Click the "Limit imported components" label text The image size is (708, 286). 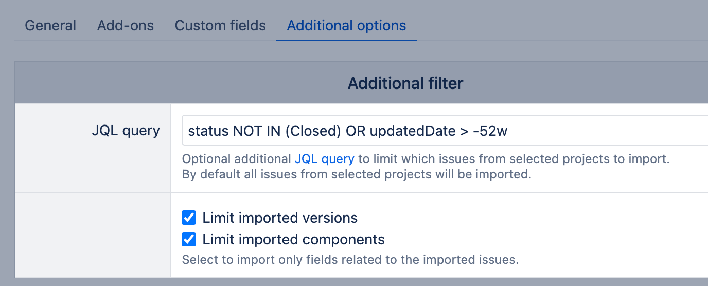[293, 239]
